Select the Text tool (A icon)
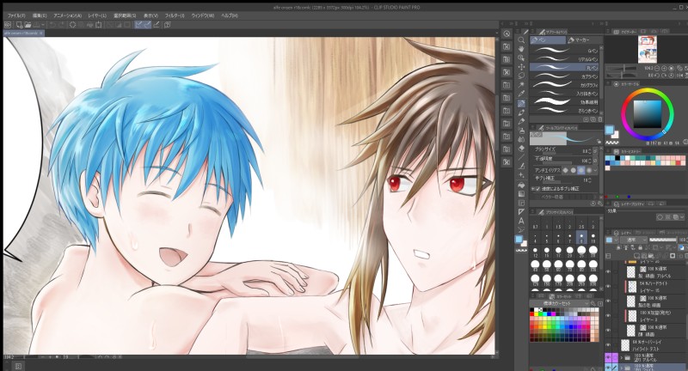 [521, 221]
